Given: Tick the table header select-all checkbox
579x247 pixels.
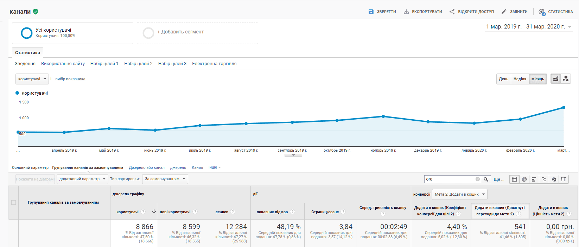Looking at the screenshot, I should click(x=13, y=202).
